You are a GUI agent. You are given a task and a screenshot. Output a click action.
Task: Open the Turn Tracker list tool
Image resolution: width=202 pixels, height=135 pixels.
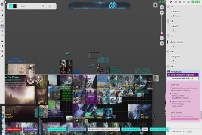[x=2, y=51]
